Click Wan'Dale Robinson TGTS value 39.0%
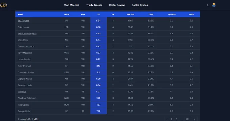The width and height of the screenshot is (230, 121). tap(151, 98)
